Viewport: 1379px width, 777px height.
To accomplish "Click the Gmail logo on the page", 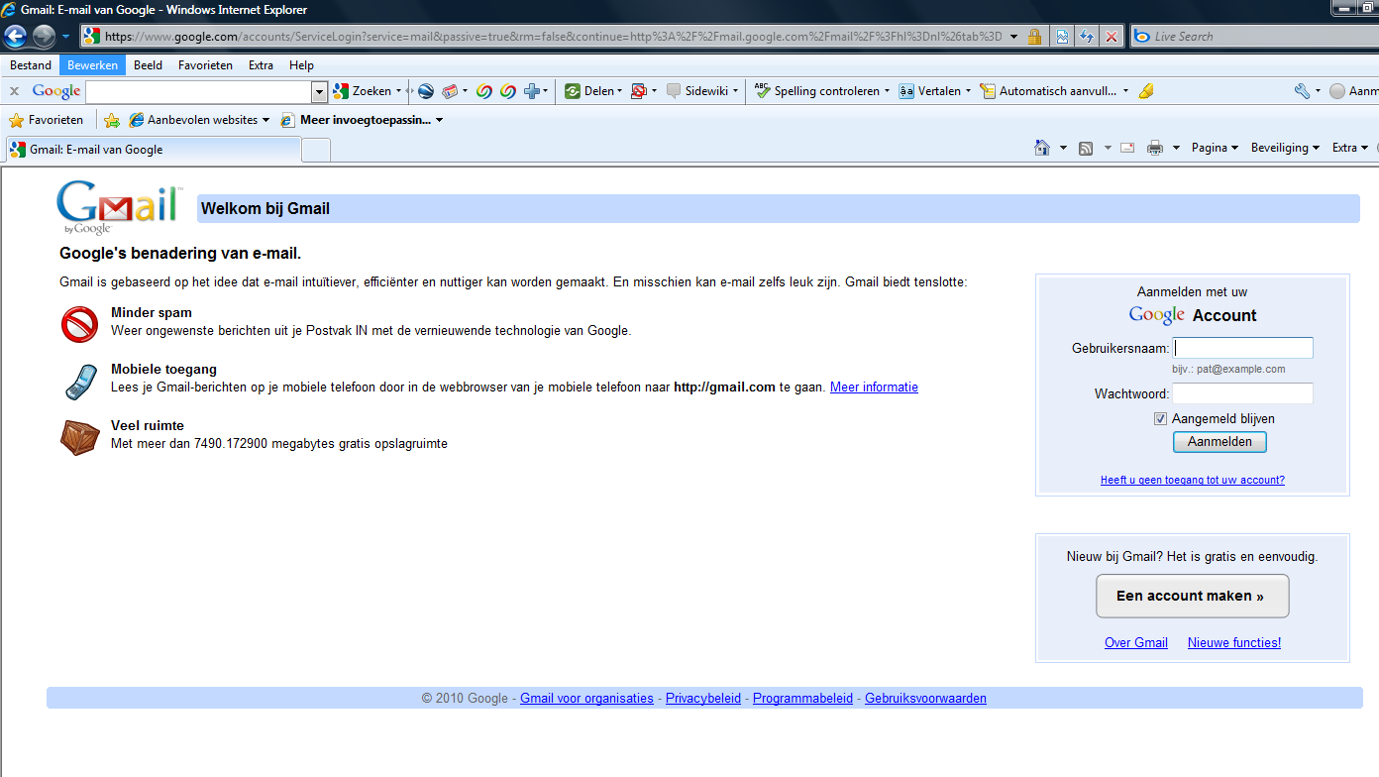I will click(119, 207).
